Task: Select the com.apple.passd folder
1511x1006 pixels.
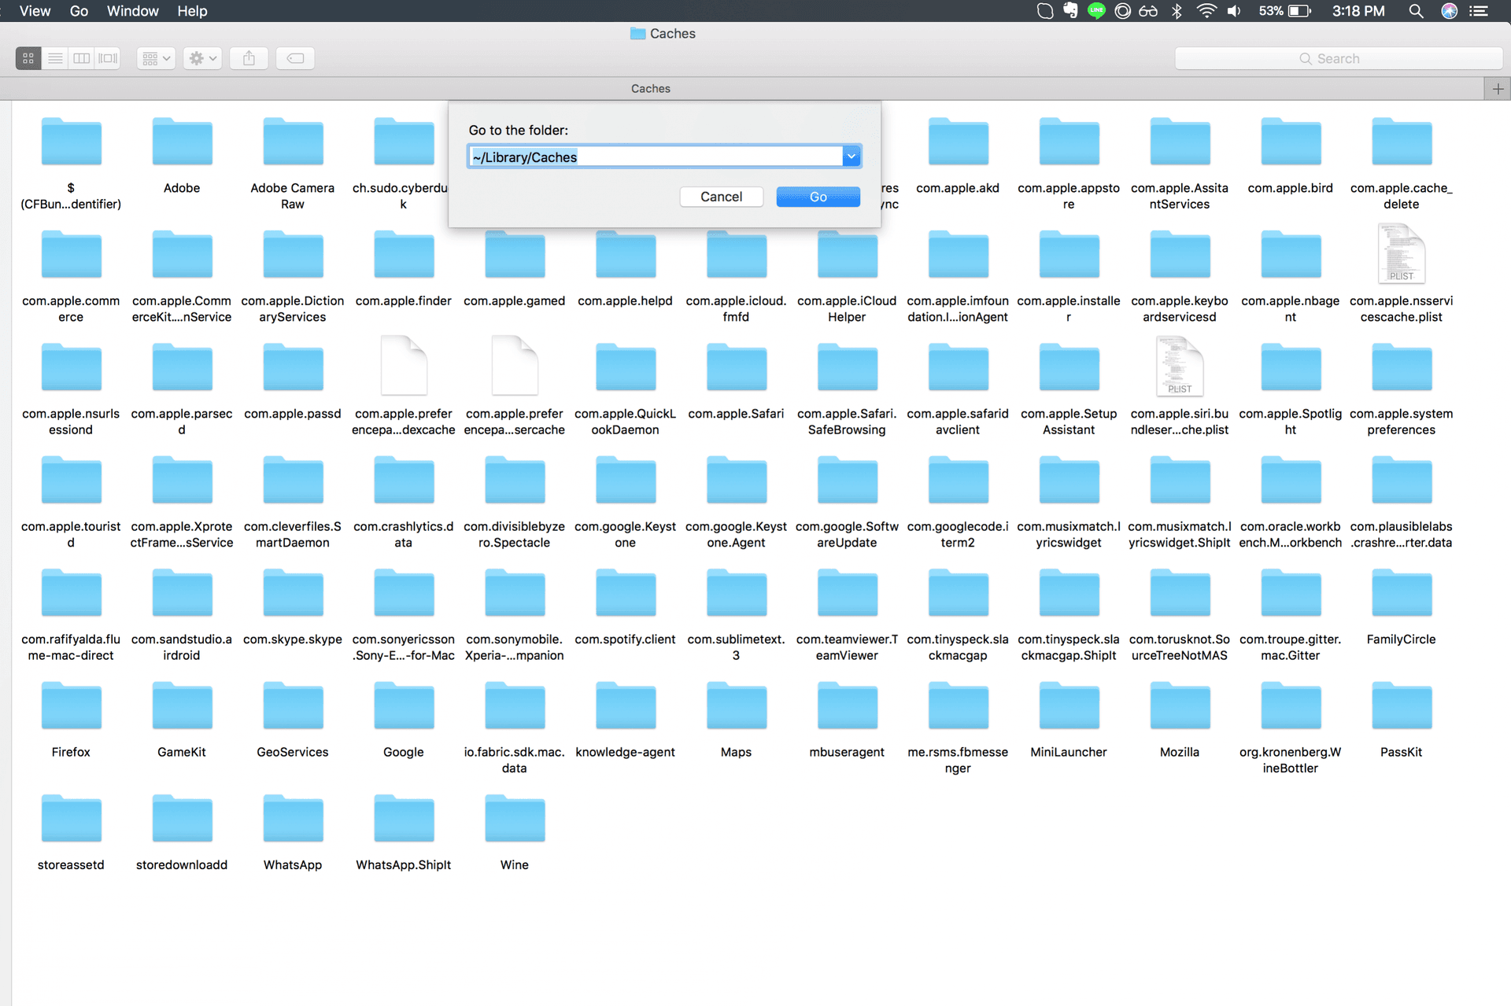Action: click(x=293, y=367)
